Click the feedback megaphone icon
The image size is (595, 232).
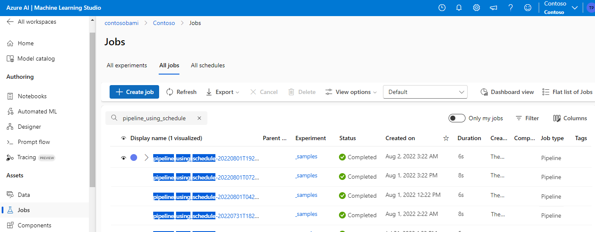click(493, 8)
